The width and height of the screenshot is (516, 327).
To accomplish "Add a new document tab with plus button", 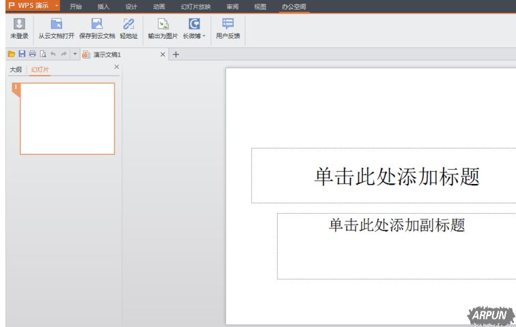I will (x=175, y=54).
